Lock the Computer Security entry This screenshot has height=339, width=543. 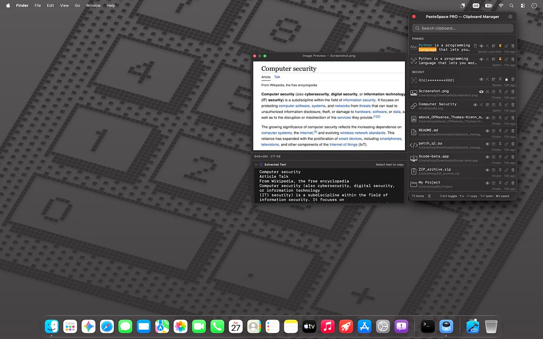506,104
